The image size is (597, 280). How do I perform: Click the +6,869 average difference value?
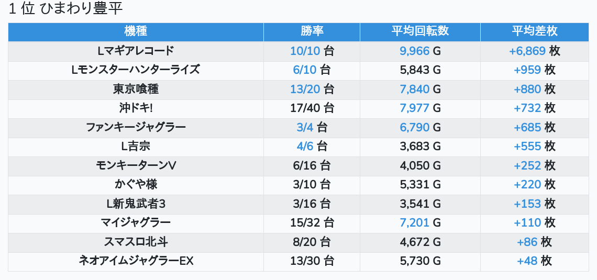pos(527,51)
